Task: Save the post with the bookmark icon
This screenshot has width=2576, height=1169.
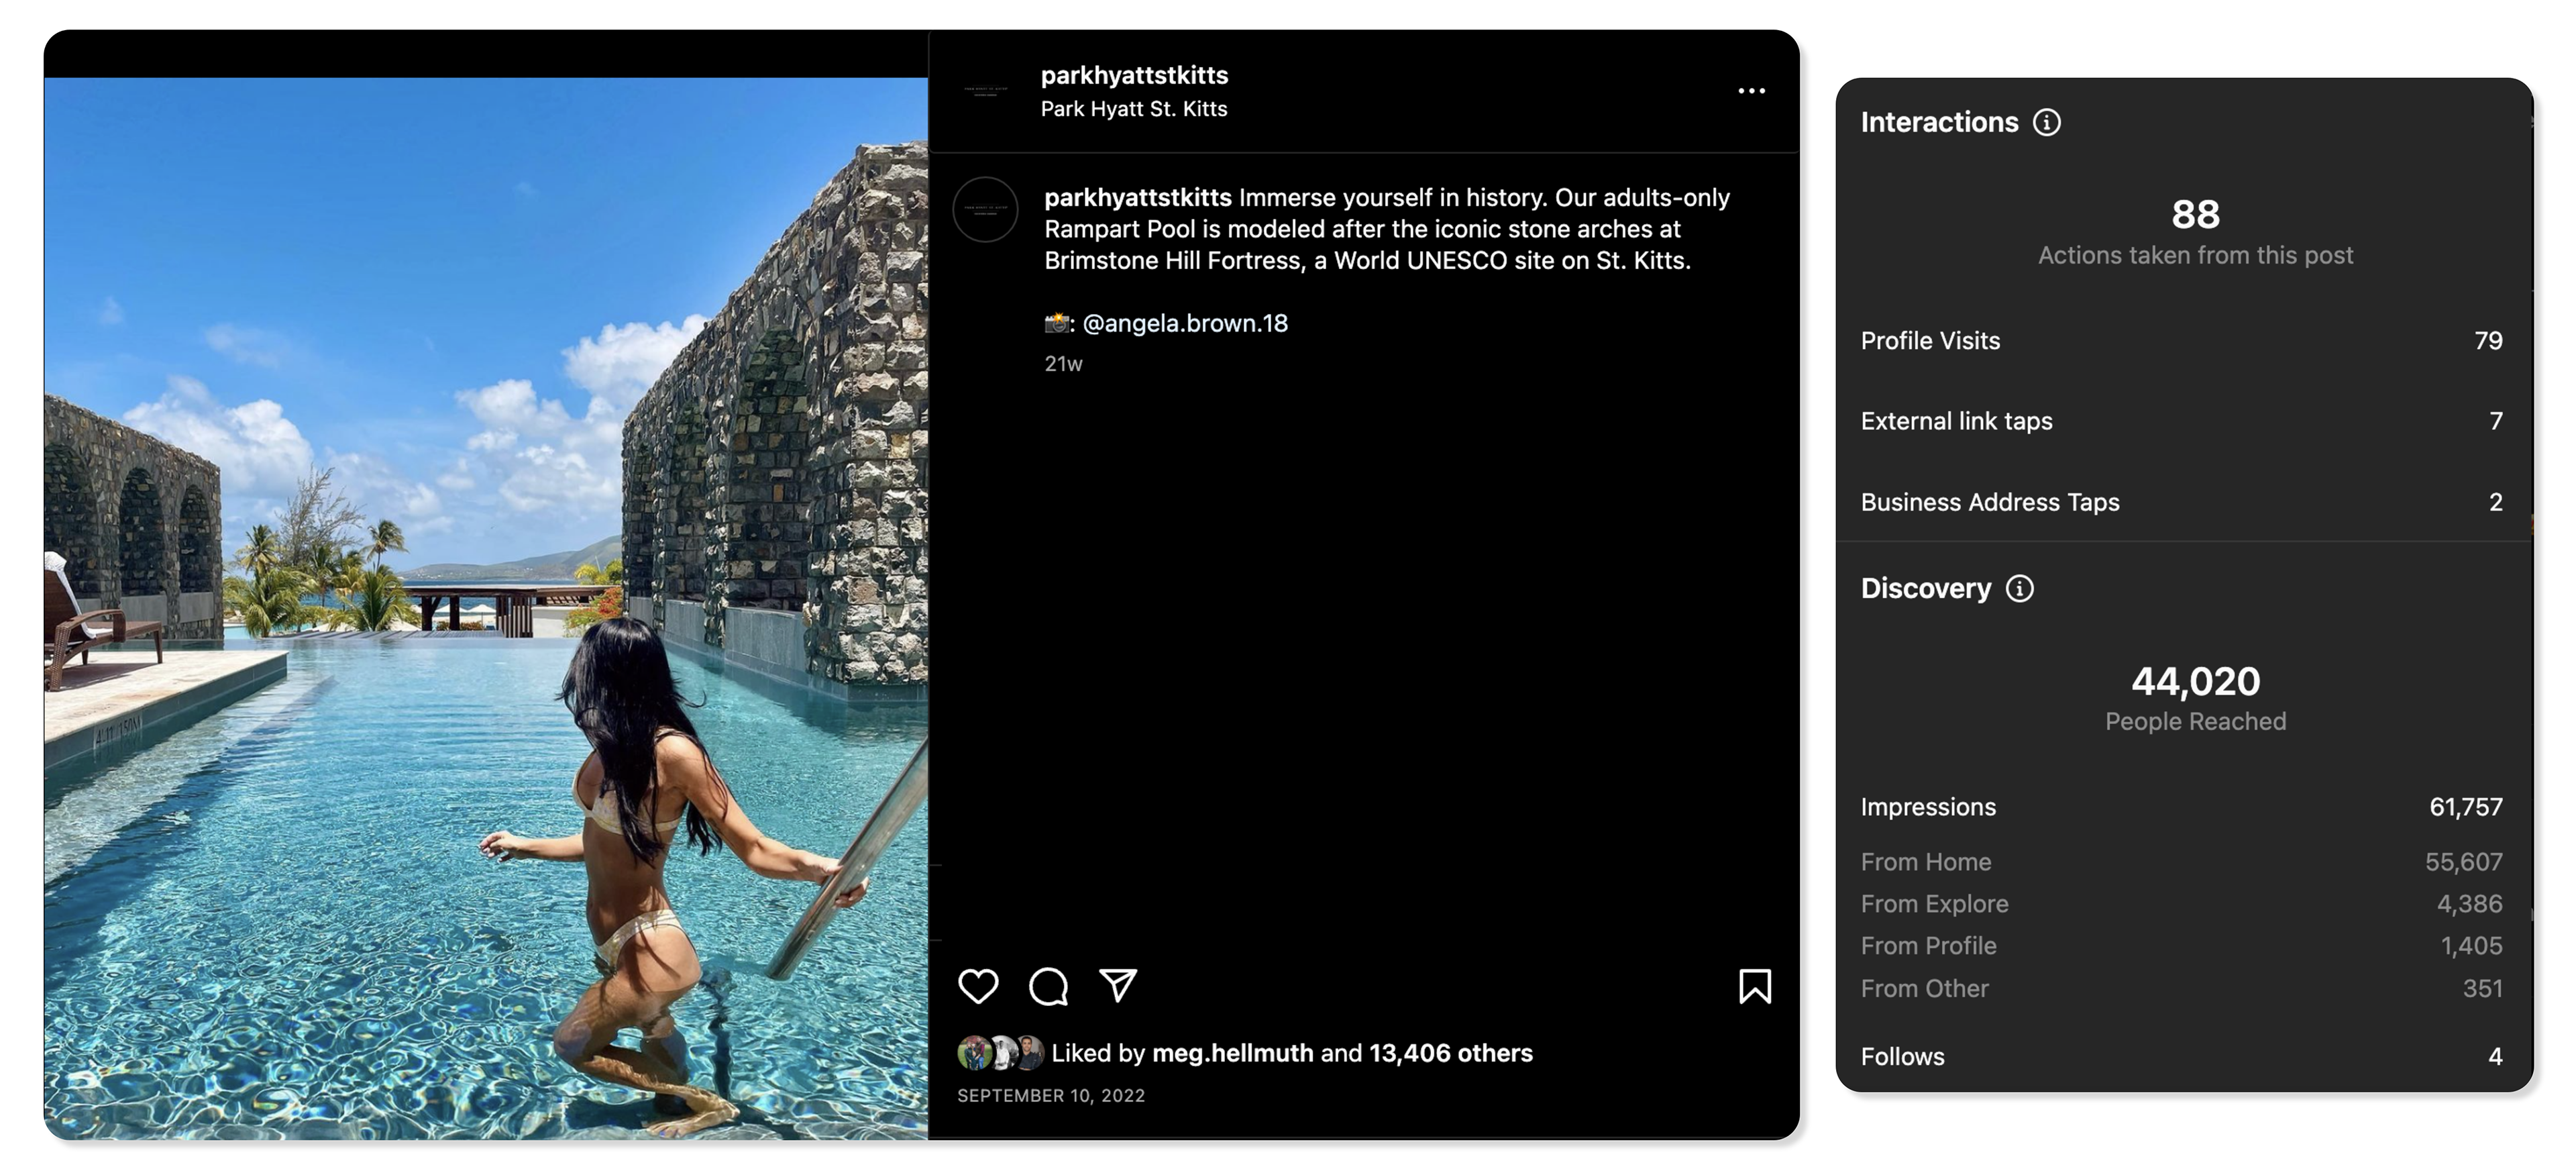Action: 1755,986
